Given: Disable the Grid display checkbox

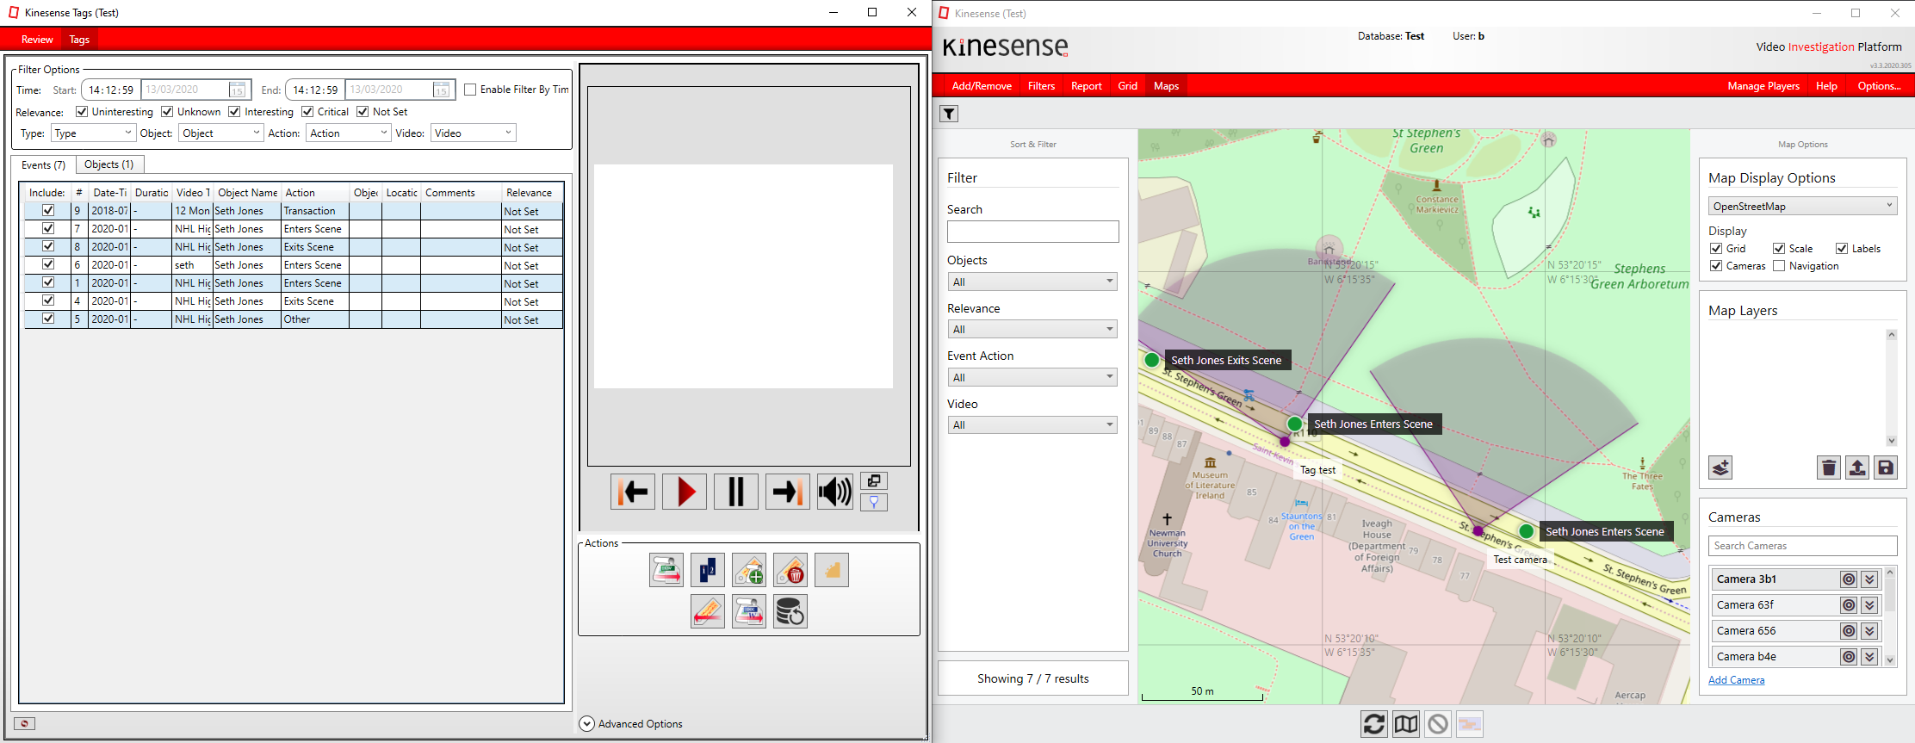Looking at the screenshot, I should [x=1716, y=249].
